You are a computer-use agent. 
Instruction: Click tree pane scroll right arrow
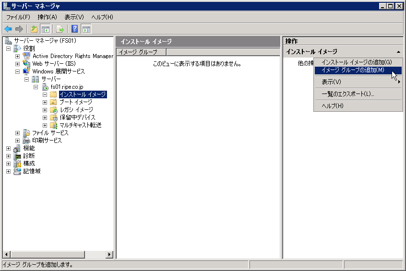tap(109, 255)
